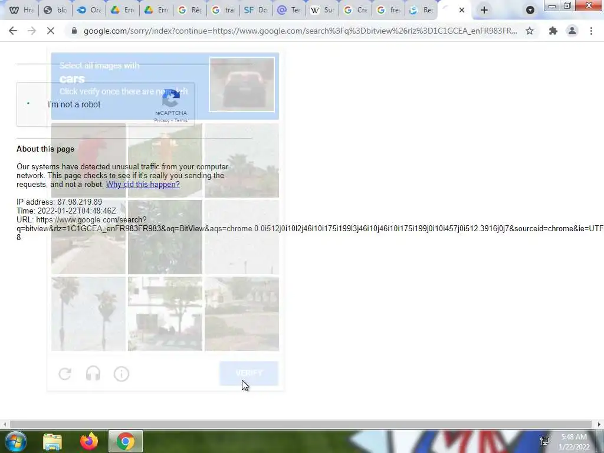Screen dimensions: 604x453
Task: Select the tile with two tall palm trees
Action: pyautogui.click(x=88, y=314)
